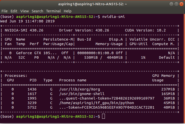Open the Edit menu
This screenshot has height=124, width=185.
click(x=14, y=11)
